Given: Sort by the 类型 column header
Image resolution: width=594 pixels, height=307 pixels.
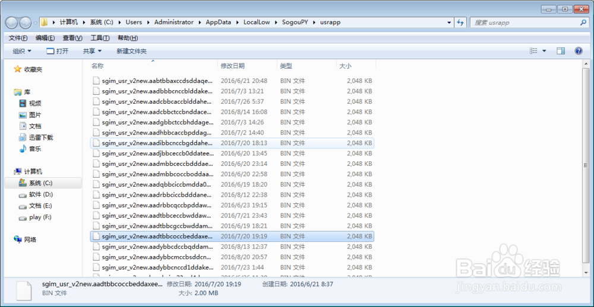Looking at the screenshot, I should (307, 66).
